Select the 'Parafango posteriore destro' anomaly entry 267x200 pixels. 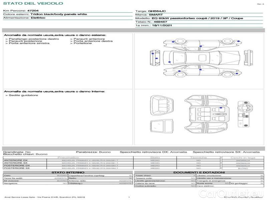pyautogui.click(x=32, y=39)
